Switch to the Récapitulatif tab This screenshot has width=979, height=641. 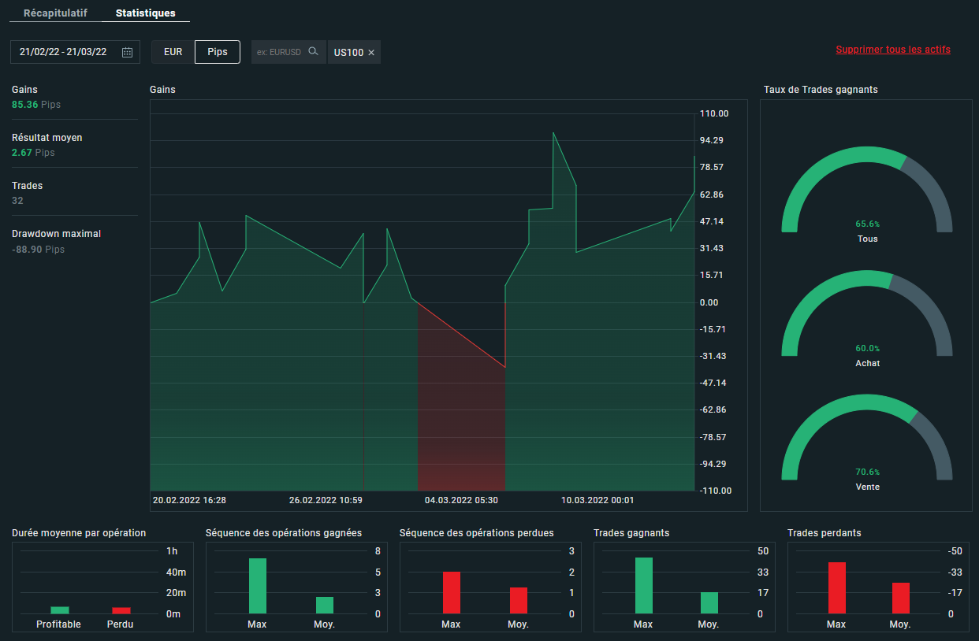coord(55,13)
